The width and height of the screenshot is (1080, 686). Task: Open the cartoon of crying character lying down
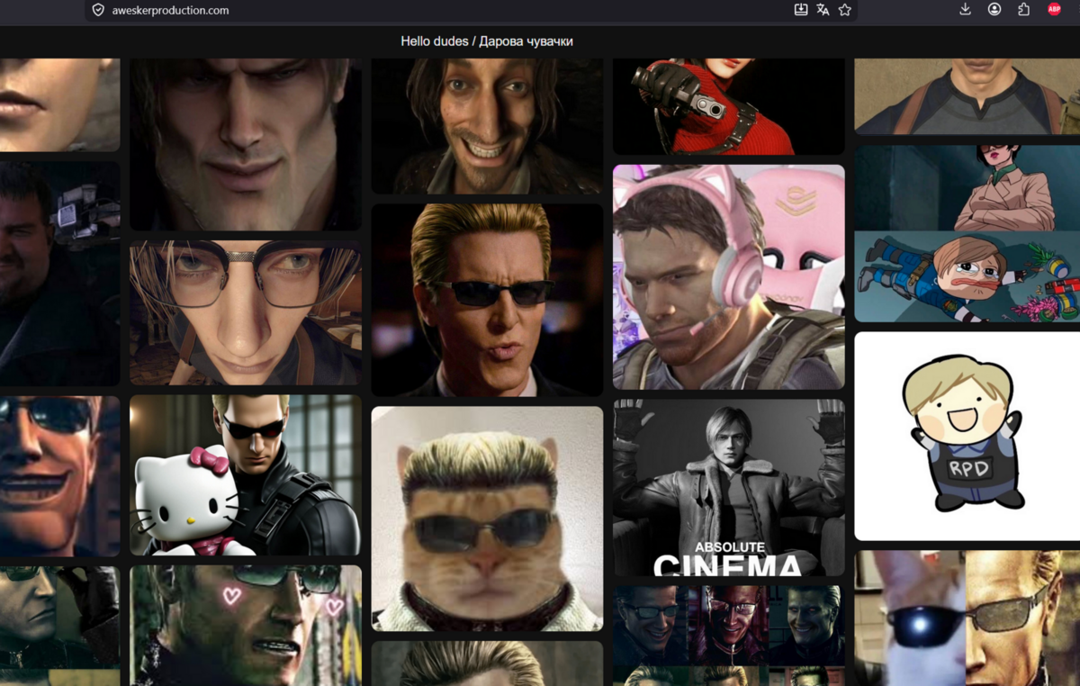pyautogui.click(x=967, y=233)
